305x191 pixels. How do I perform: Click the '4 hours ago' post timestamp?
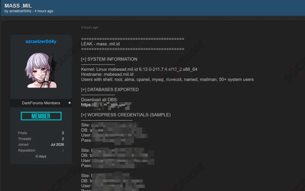pyautogui.click(x=90, y=27)
